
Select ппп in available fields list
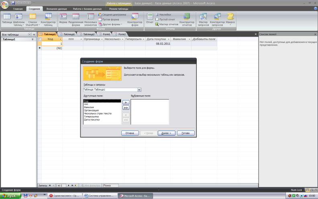coord(102,104)
